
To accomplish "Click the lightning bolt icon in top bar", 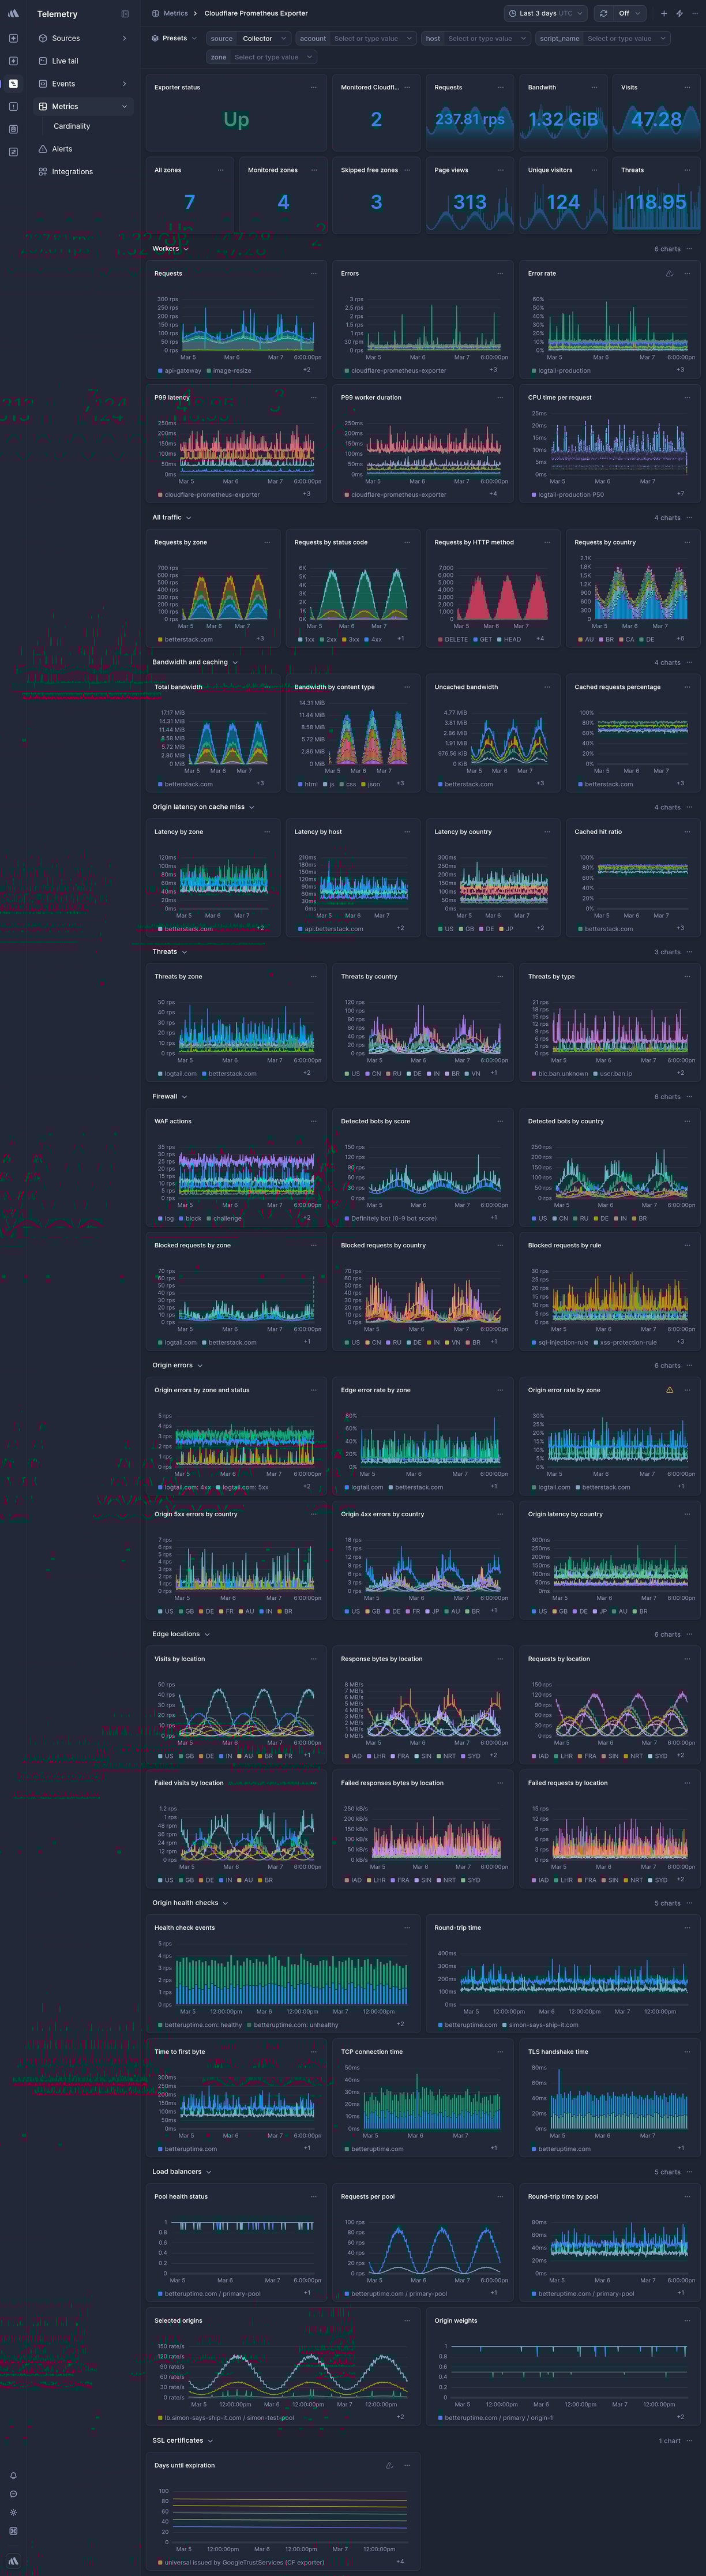I will coord(679,14).
